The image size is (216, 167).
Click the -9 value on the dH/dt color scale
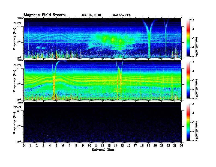[x=193, y=56]
